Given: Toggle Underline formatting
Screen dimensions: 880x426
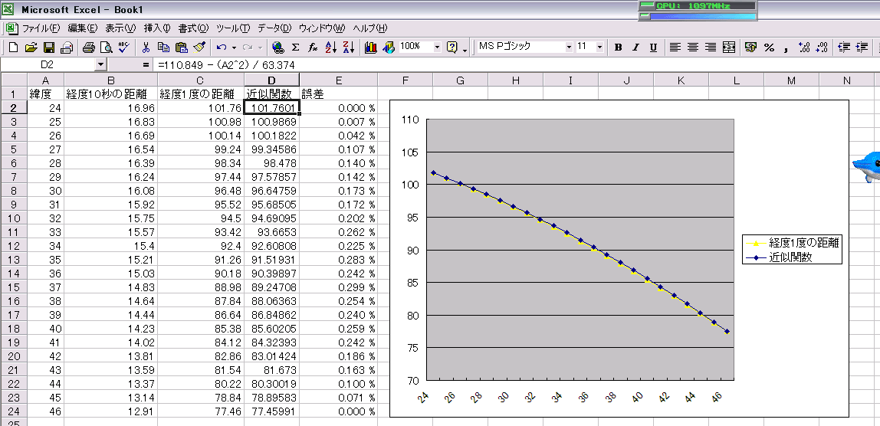Looking at the screenshot, I should 653,48.
